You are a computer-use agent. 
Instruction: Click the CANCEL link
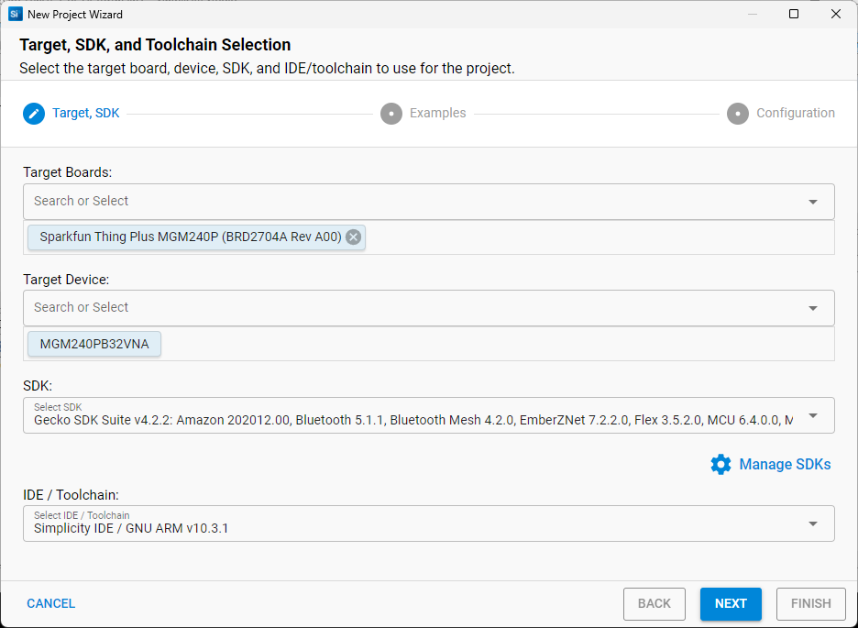coord(50,603)
